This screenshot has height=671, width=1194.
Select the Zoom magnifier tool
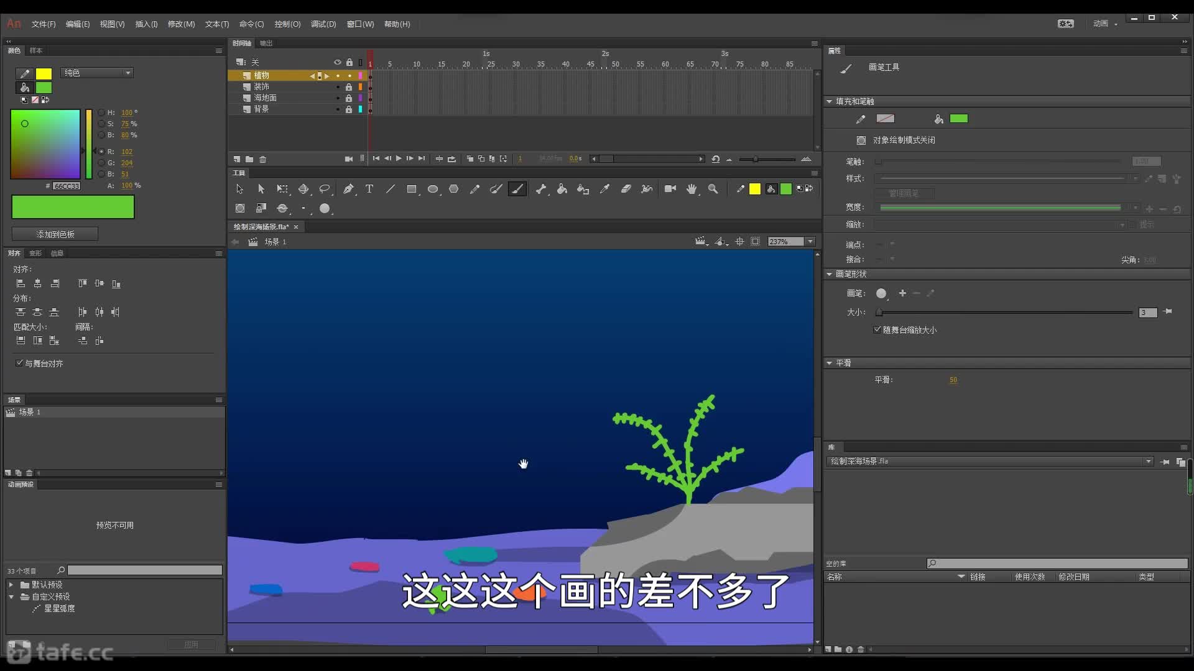click(713, 189)
